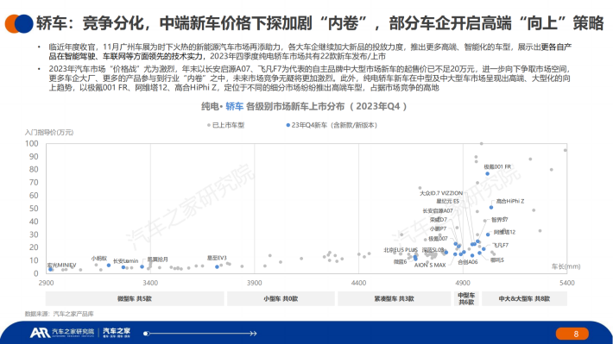Select the 小型车 共0款 category bar
The image size is (613, 344).
point(281,298)
